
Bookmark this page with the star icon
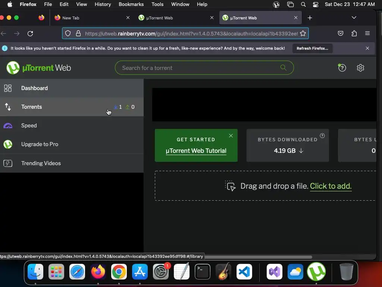pyautogui.click(x=303, y=33)
